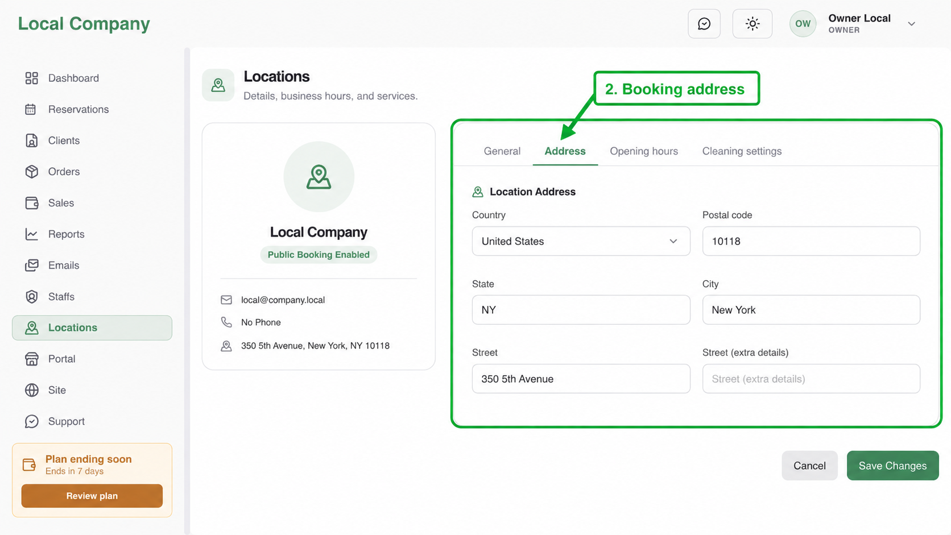Select the Address tab
The image size is (951, 535).
tap(565, 151)
